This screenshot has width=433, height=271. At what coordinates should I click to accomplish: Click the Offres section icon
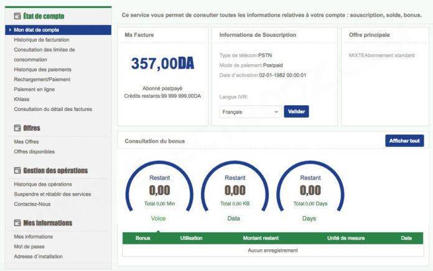pyautogui.click(x=17, y=128)
